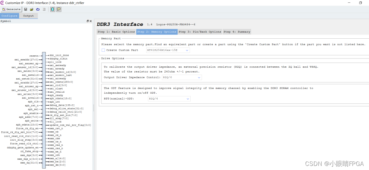Image resolution: width=369 pixels, height=170 pixels.
Task: Close the Symbol panel
Action: [91, 21]
